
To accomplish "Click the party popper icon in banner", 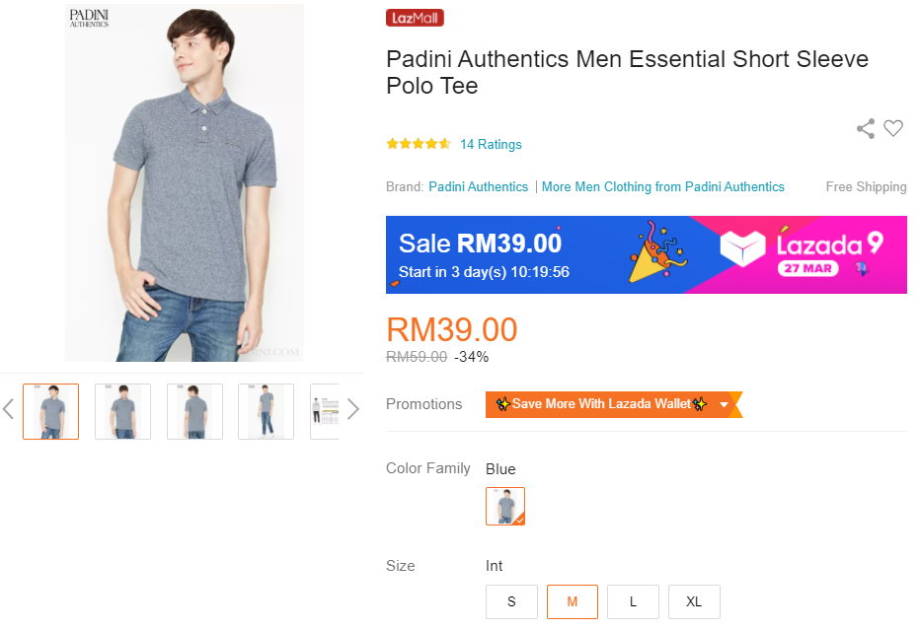I will [657, 254].
